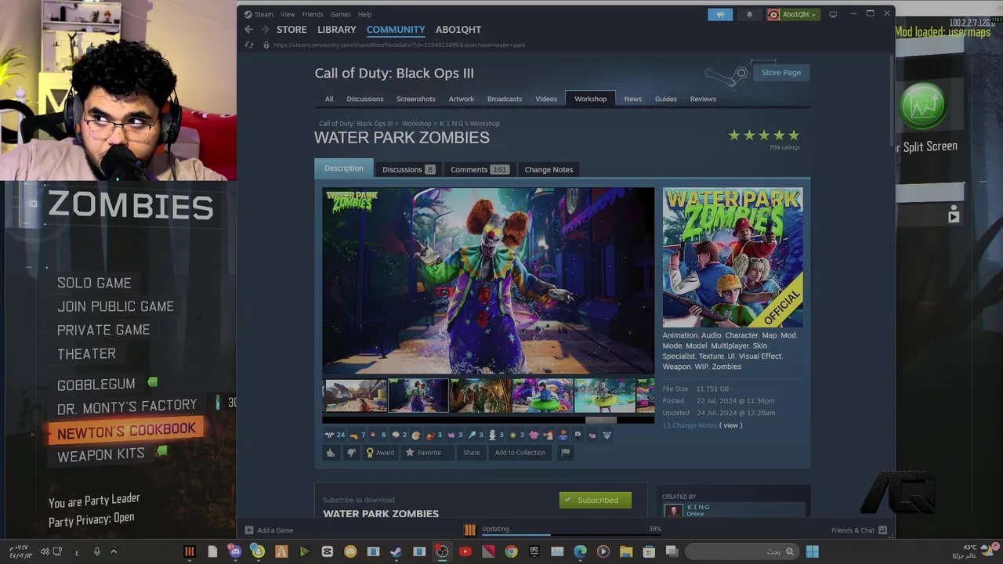The width and height of the screenshot is (1003, 564).
Task: Switch to the STORE section
Action: point(291,30)
